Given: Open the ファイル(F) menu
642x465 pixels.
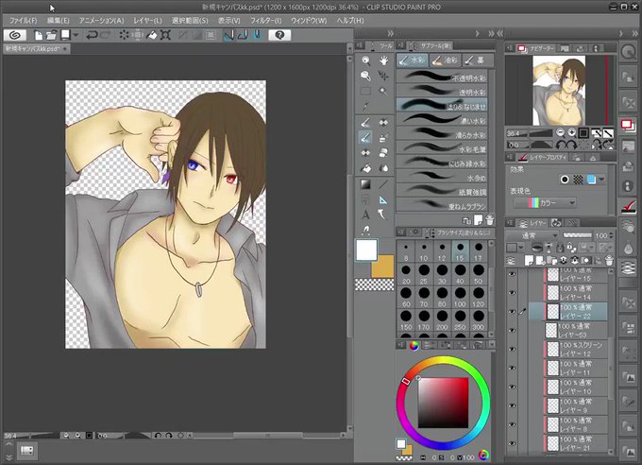Looking at the screenshot, I should click(23, 20).
